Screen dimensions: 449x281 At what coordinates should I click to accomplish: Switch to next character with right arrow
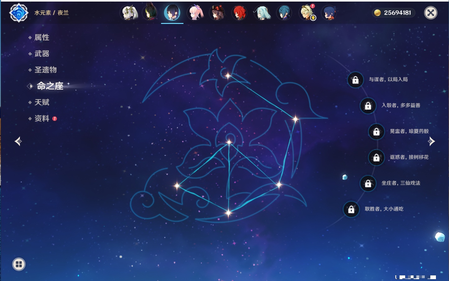(431, 141)
